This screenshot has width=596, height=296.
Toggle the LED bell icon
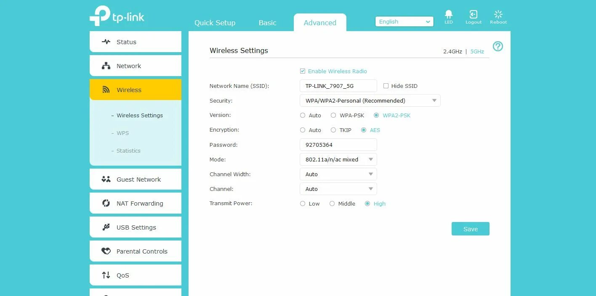tap(449, 14)
